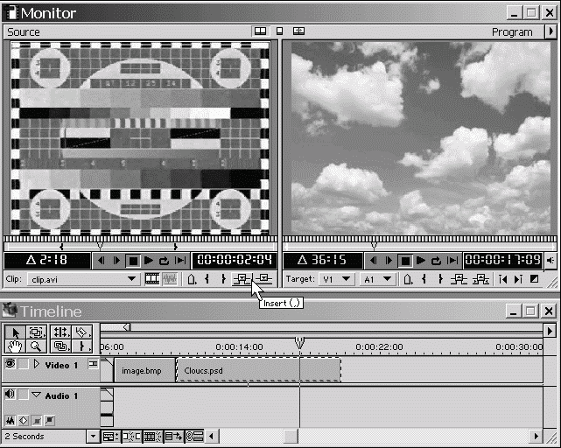Select the Rolling Edit tool
The height and width of the screenshot is (448, 561).
click(60, 332)
